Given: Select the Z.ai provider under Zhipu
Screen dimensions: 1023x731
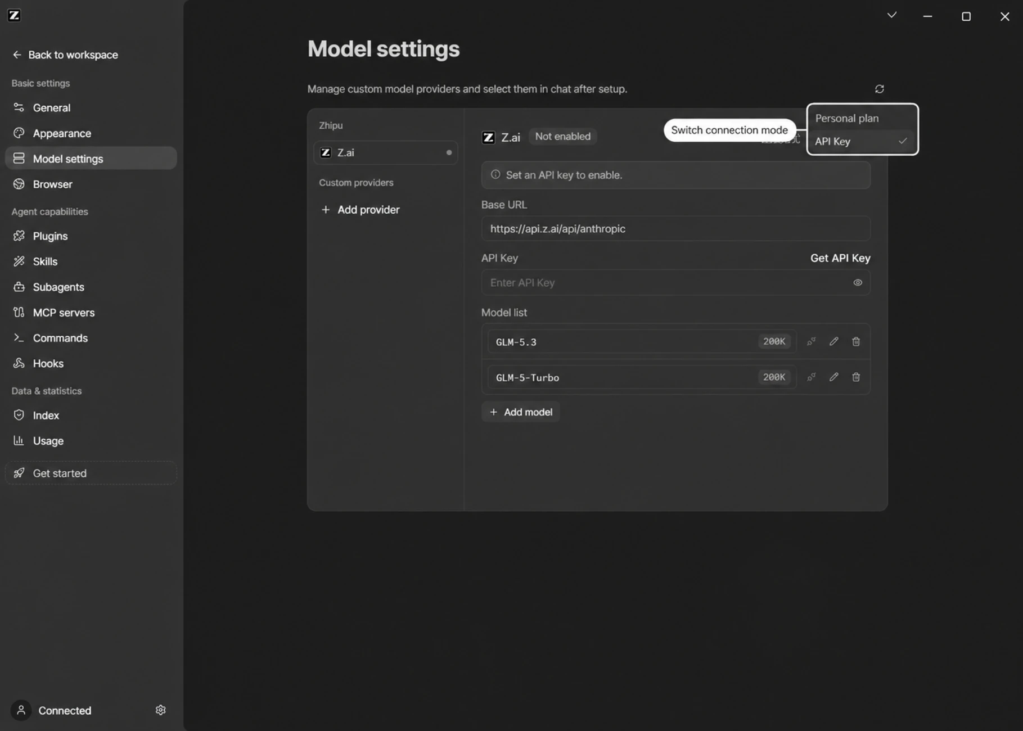Looking at the screenshot, I should pyautogui.click(x=385, y=152).
